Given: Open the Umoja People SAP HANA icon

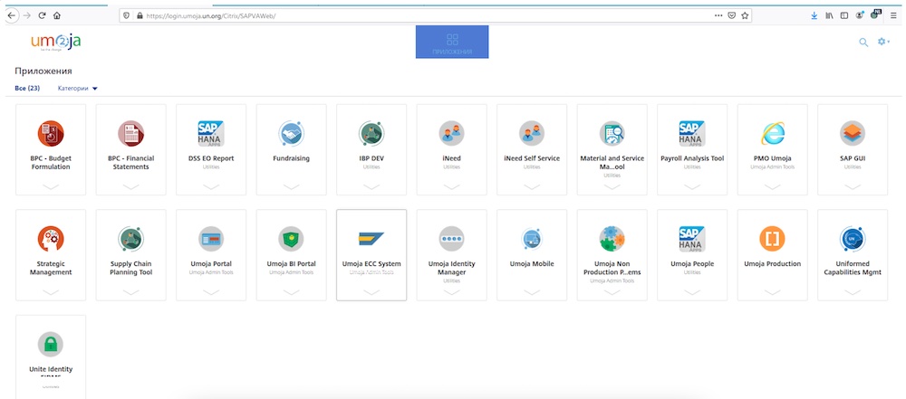Looking at the screenshot, I should (692, 239).
